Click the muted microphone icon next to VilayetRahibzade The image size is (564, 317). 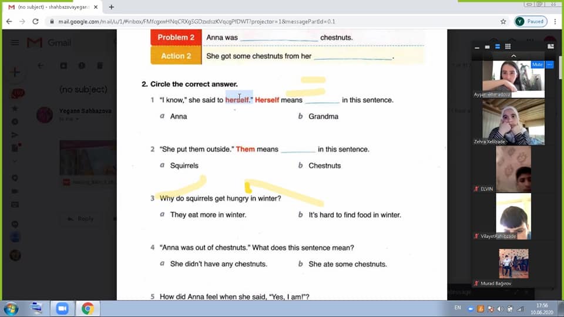(x=476, y=236)
